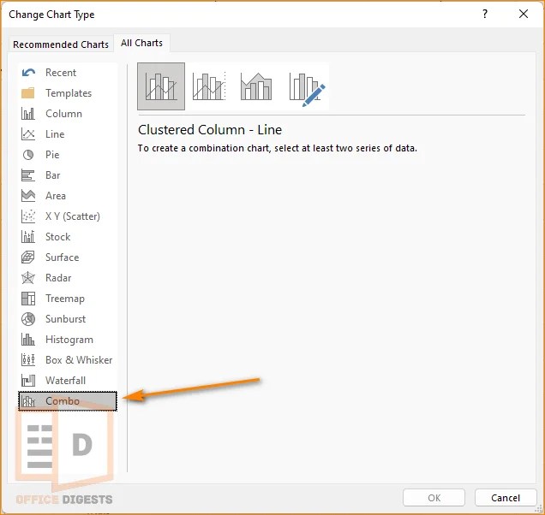Screen dimensions: 545x515
Task: Click the combination chart instruction text
Action: coord(278,148)
